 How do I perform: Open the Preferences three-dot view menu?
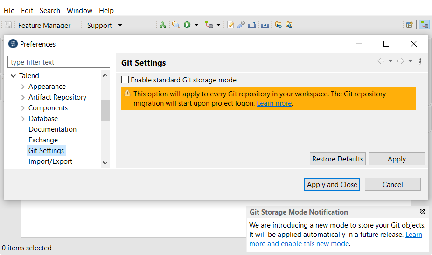click(x=420, y=61)
